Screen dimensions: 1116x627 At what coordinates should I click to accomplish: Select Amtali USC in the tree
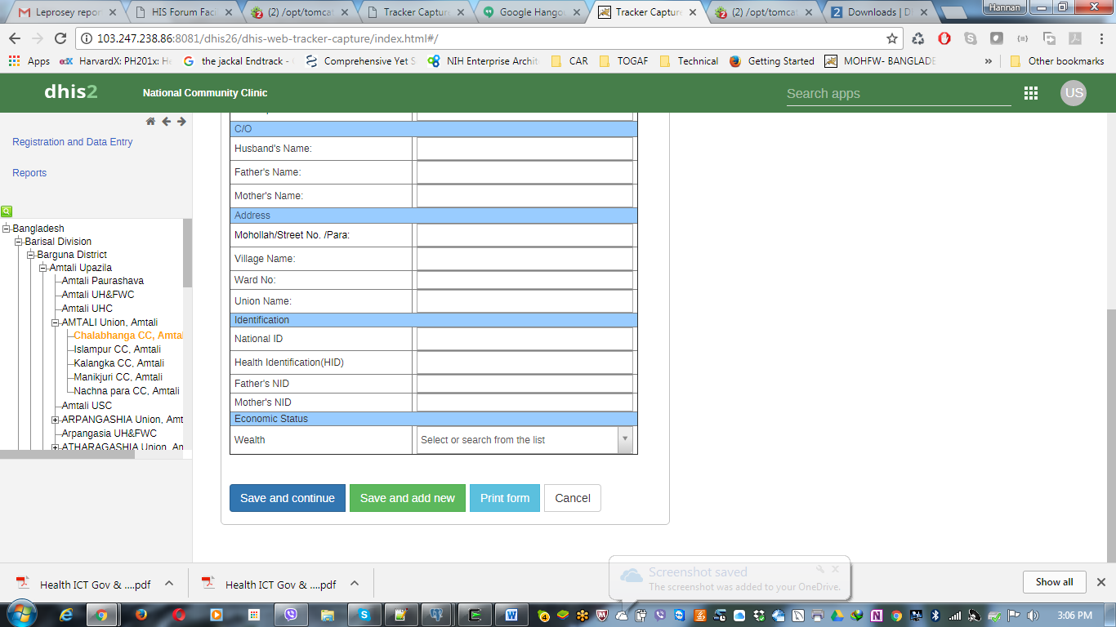point(87,406)
